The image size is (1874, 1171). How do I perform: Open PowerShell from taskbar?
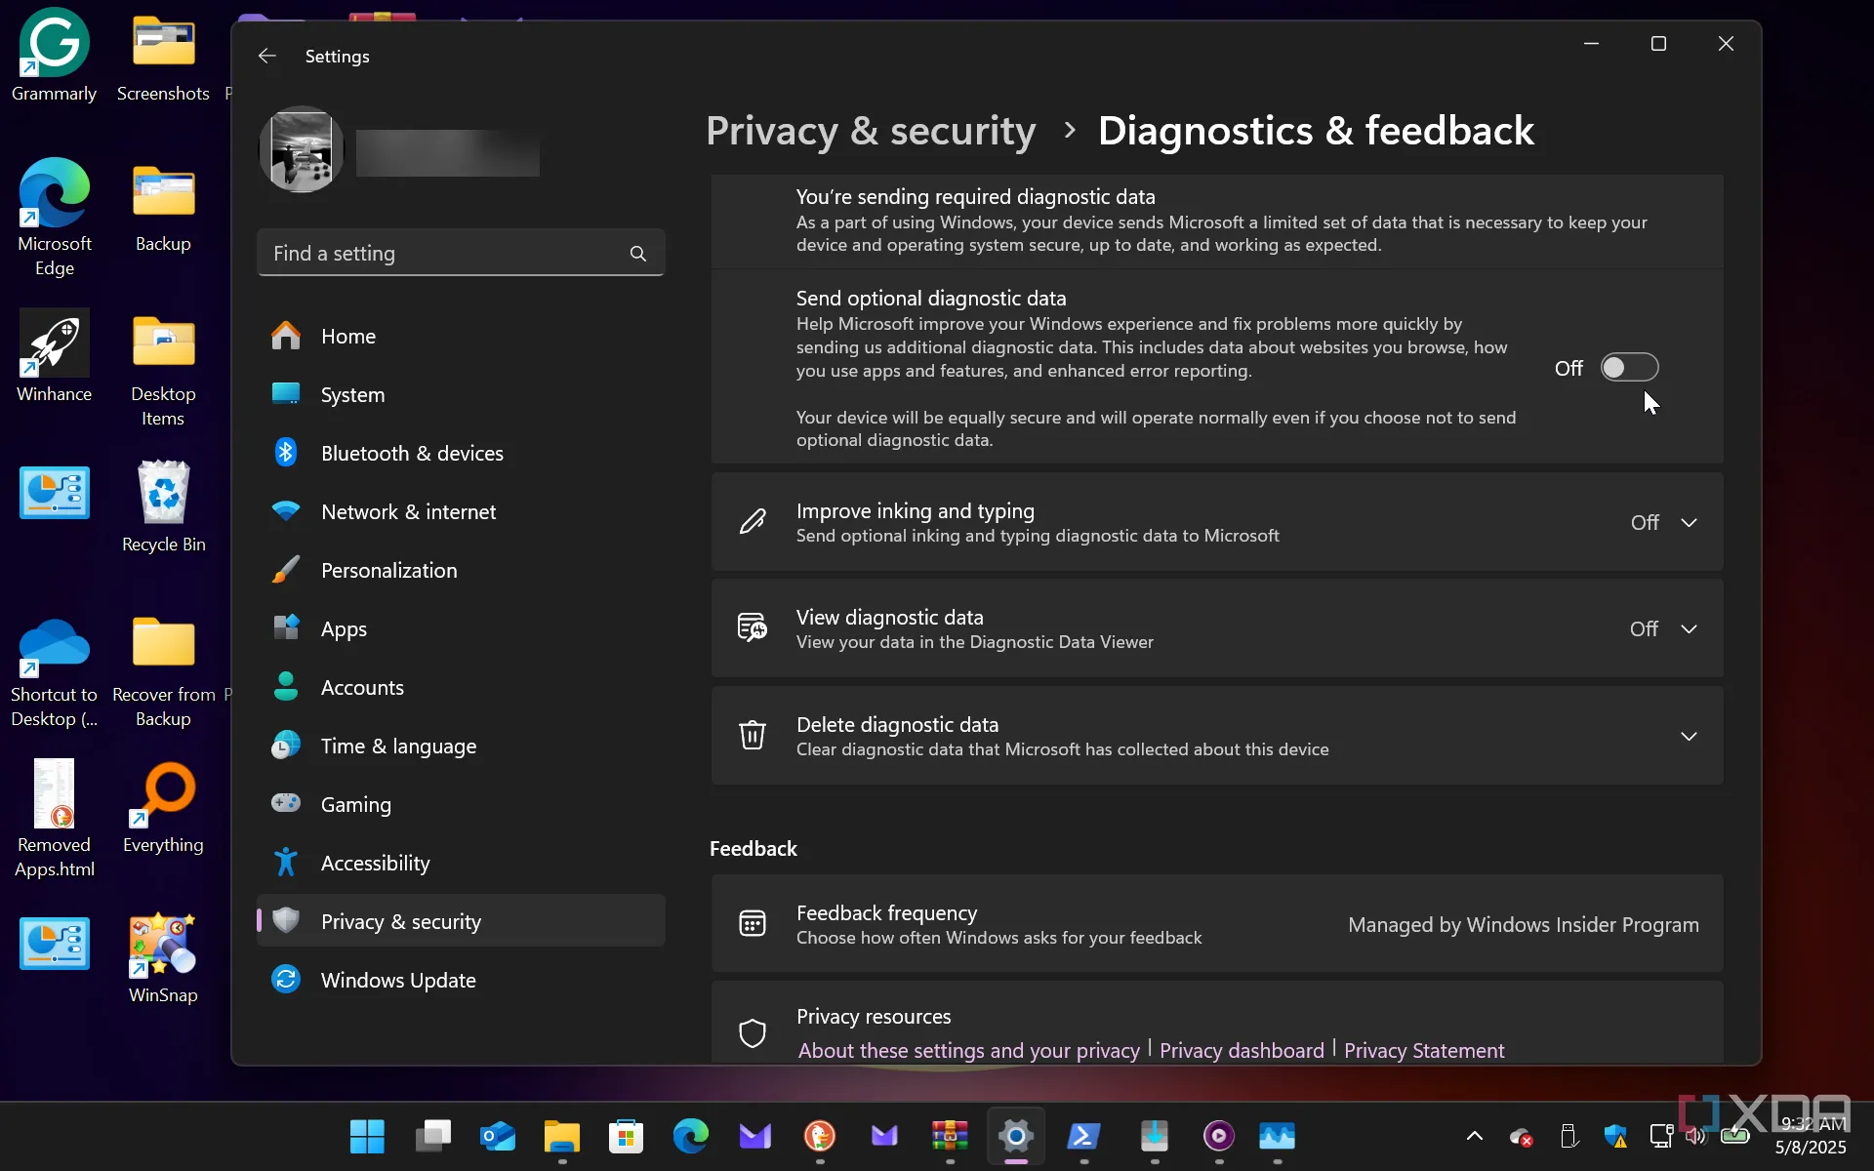(1083, 1136)
